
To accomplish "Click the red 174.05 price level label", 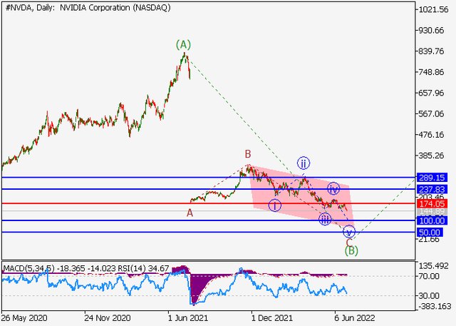I will [432, 204].
